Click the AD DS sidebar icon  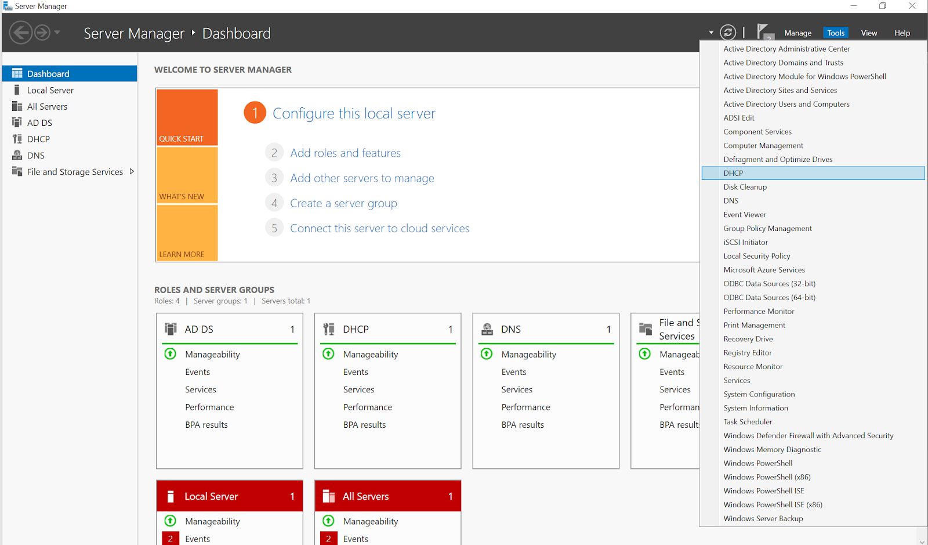pos(17,122)
